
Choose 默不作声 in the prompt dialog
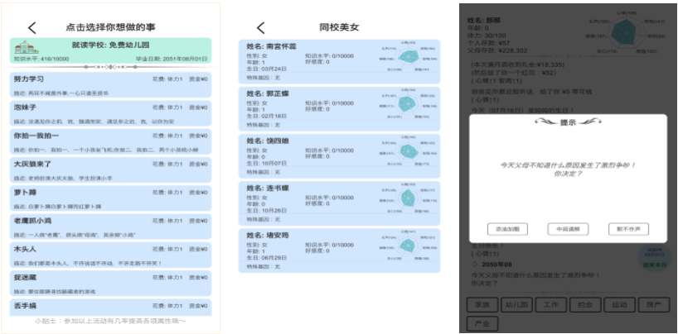pyautogui.click(x=628, y=229)
